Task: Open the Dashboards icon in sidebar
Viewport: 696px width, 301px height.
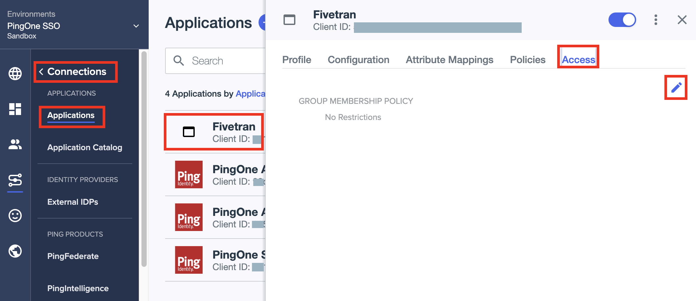Action: click(x=15, y=109)
